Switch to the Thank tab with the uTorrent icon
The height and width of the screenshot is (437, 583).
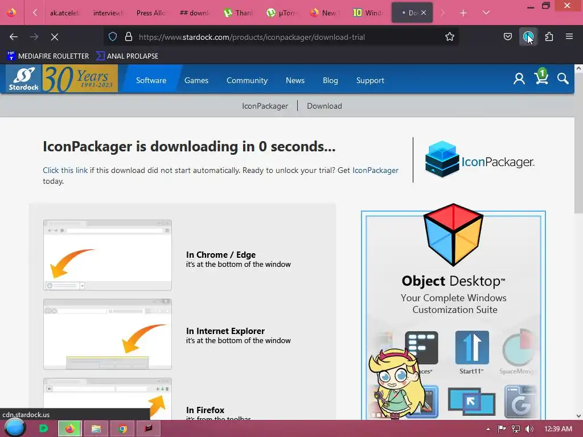pyautogui.click(x=238, y=13)
